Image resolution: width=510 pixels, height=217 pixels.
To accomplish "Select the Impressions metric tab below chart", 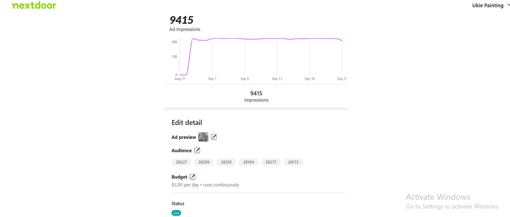I will point(256,96).
